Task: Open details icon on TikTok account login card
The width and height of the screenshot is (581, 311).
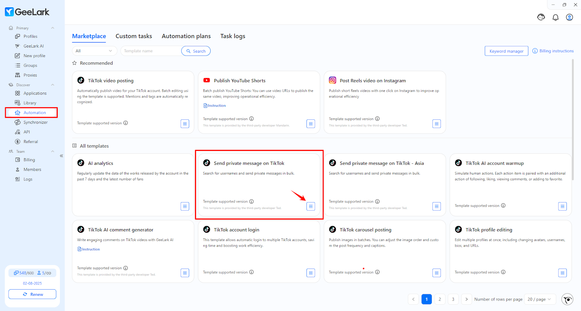Action: [311, 273]
